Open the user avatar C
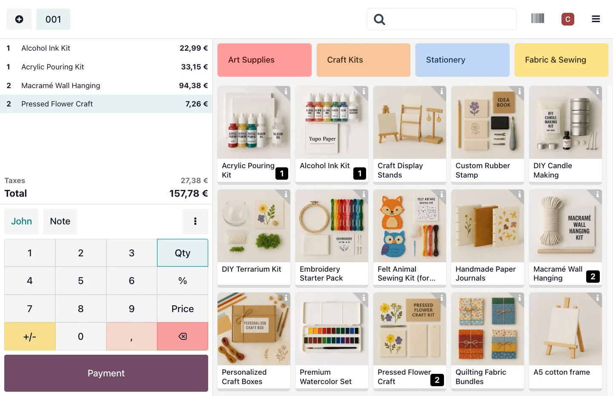Viewport: 613px width, 396px height. coord(567,19)
